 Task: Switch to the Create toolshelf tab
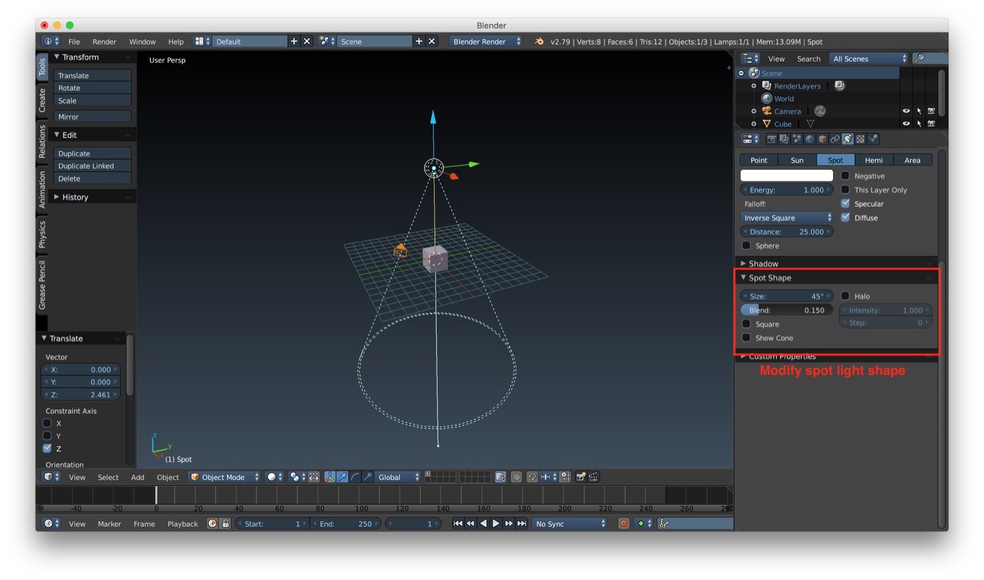(x=42, y=100)
